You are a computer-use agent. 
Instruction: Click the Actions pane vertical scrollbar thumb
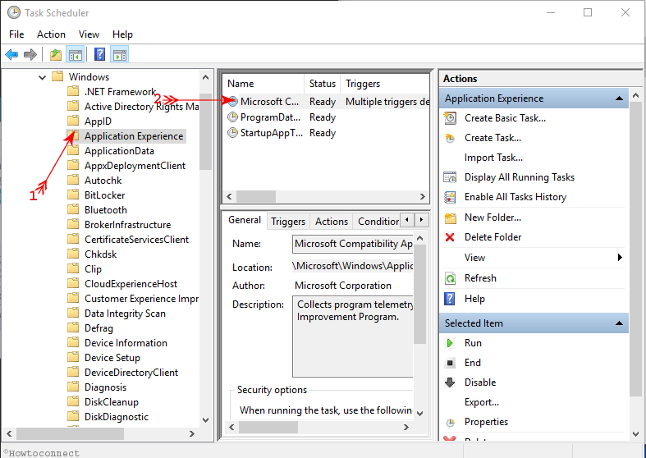tap(635, 250)
